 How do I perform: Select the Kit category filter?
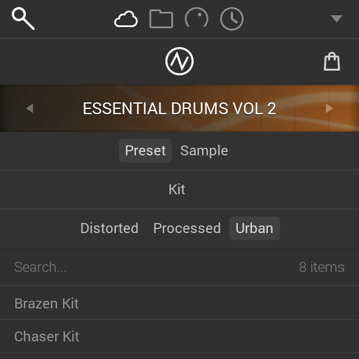177,190
